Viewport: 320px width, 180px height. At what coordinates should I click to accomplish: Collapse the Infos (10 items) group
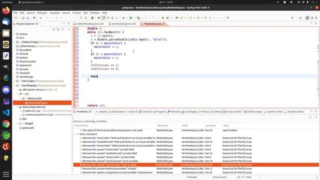[75, 134]
